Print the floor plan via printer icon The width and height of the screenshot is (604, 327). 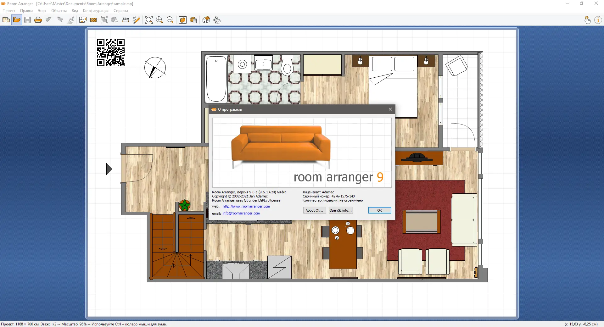(38, 20)
